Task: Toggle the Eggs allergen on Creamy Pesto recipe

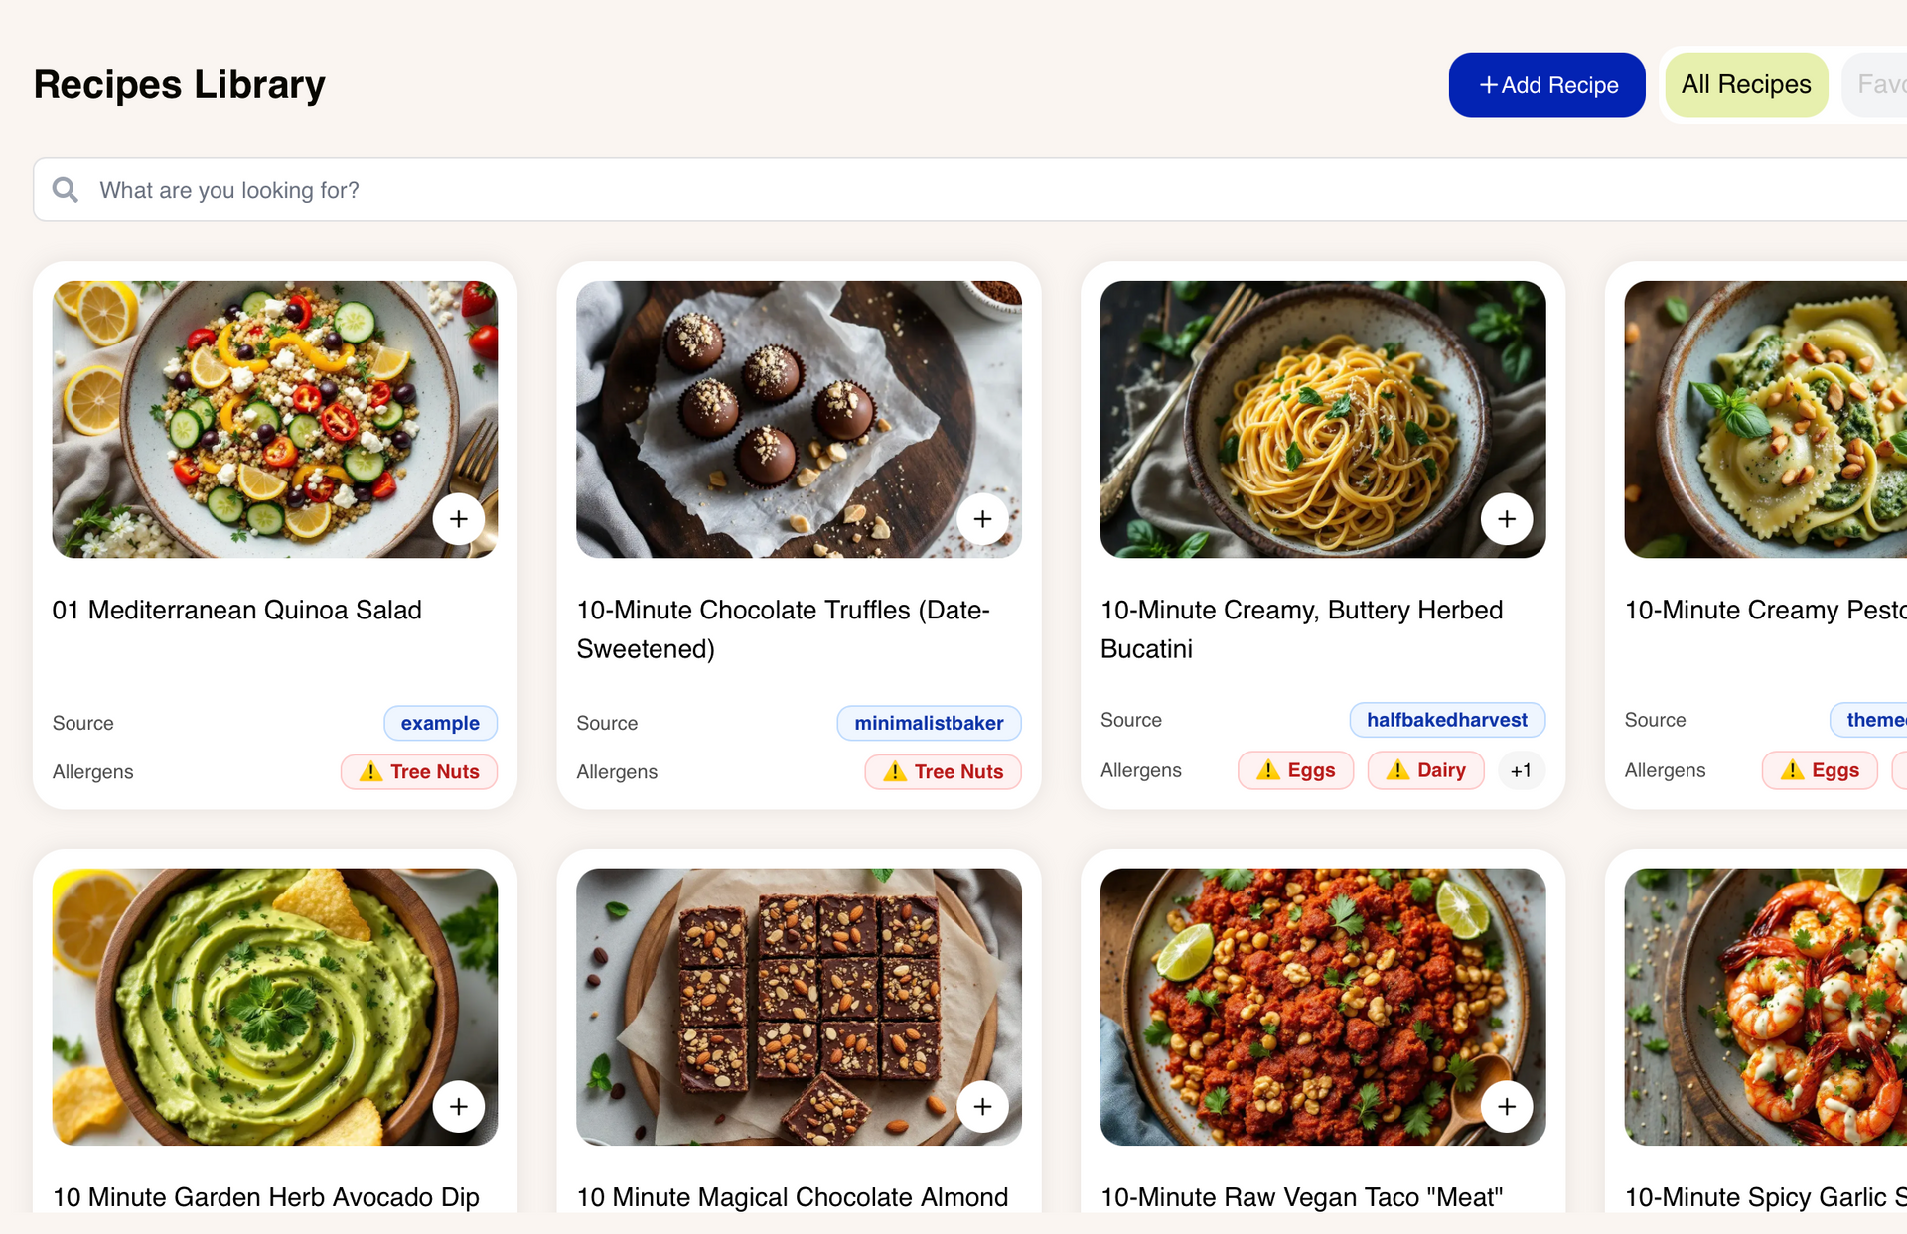Action: pos(1819,770)
